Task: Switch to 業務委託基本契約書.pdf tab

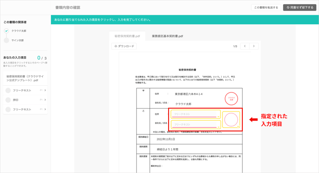Action: 167,36
